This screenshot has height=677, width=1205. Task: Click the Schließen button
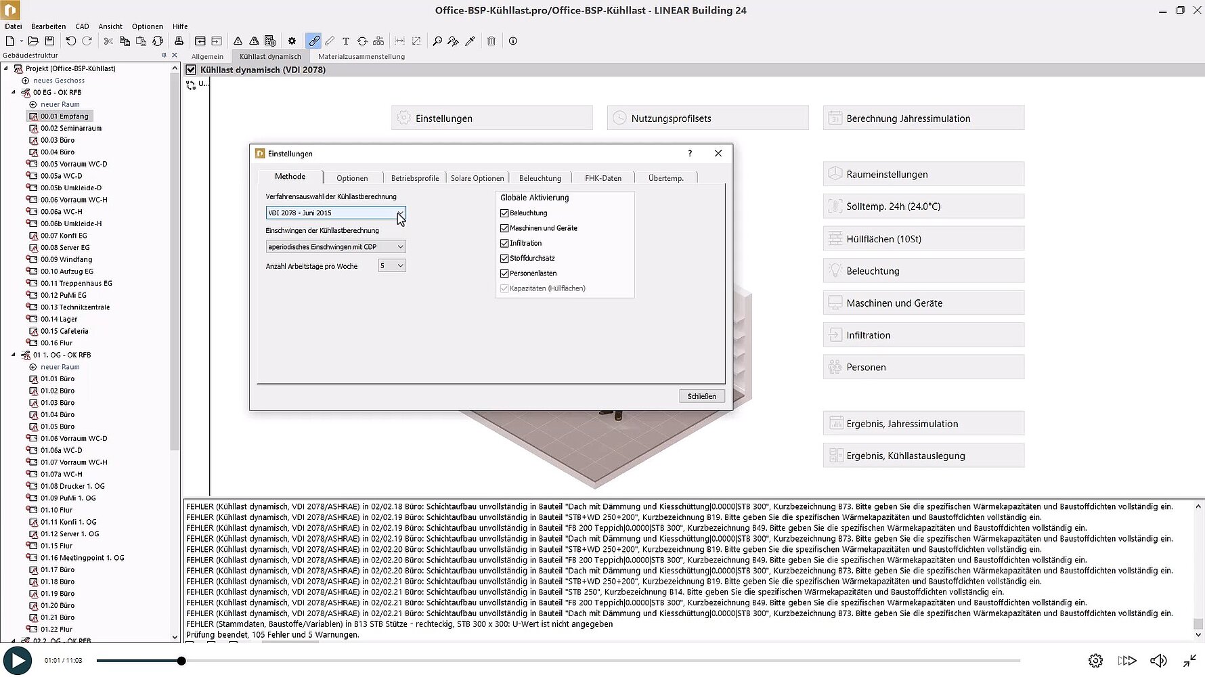701,396
